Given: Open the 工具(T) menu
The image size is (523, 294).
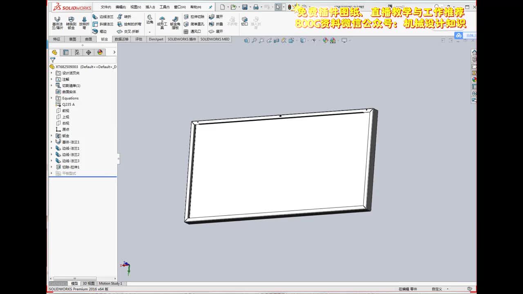Looking at the screenshot, I should click(x=165, y=7).
